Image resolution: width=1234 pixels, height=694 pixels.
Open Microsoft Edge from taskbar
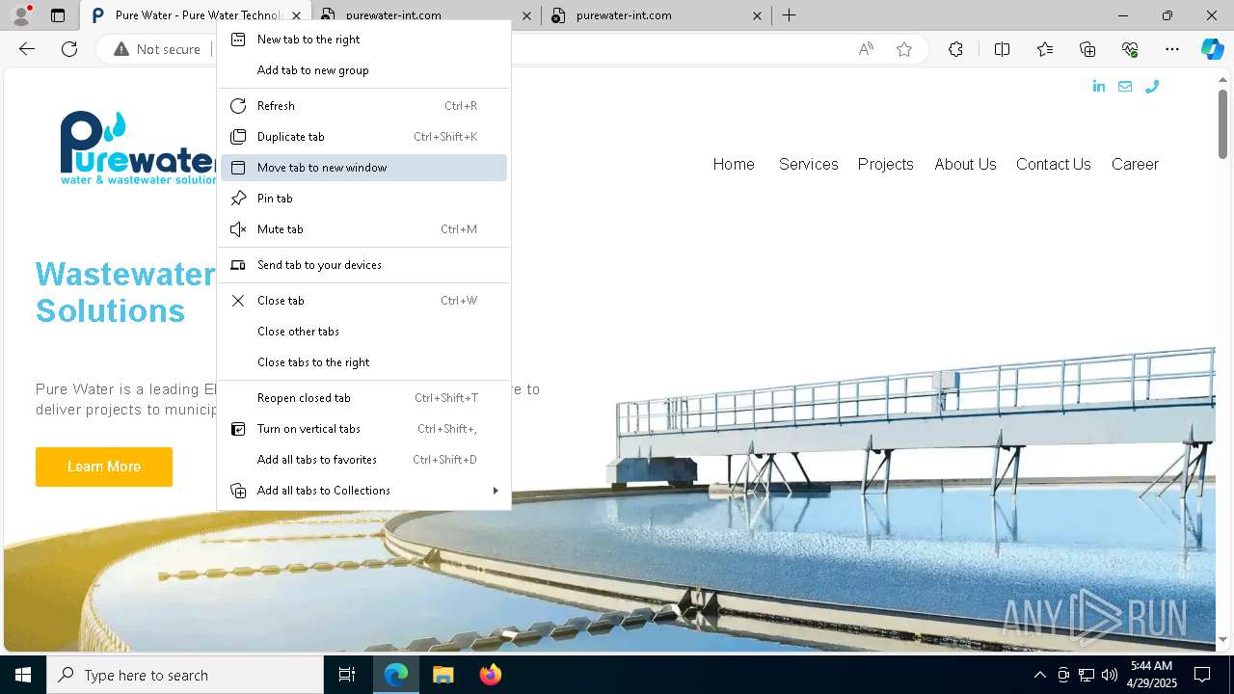tap(396, 675)
